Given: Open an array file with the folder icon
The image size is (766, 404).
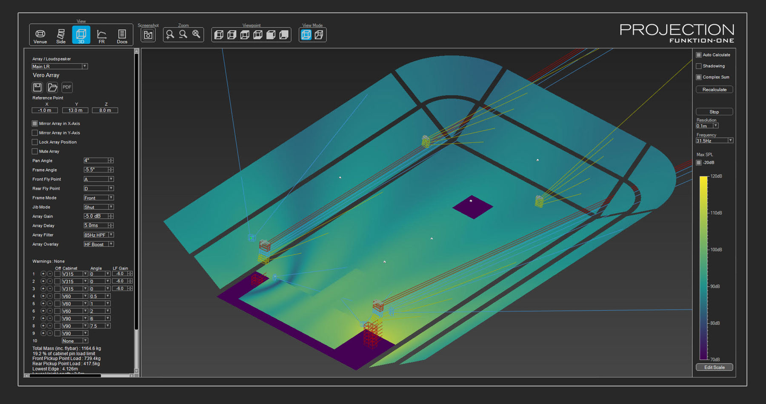Looking at the screenshot, I should point(52,87).
